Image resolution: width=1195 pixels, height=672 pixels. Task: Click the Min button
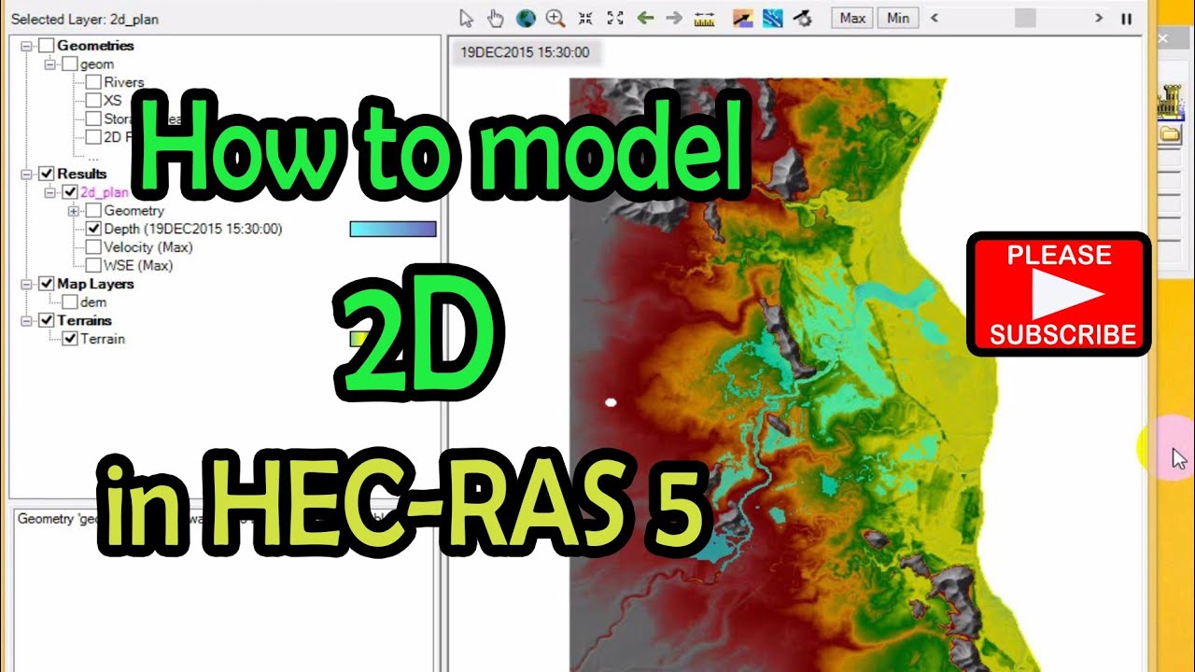coord(898,18)
